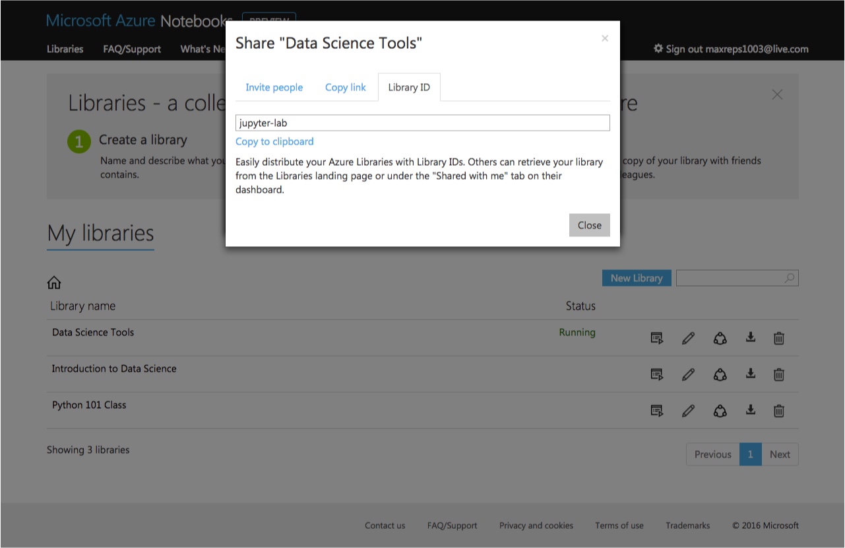This screenshot has width=845, height=548.
Task: Edit Python 101 Class with pencil icon
Action: tap(688, 411)
